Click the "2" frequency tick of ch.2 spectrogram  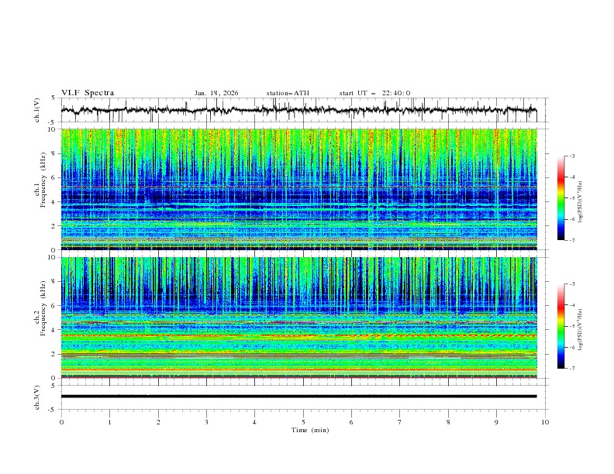tap(53, 354)
